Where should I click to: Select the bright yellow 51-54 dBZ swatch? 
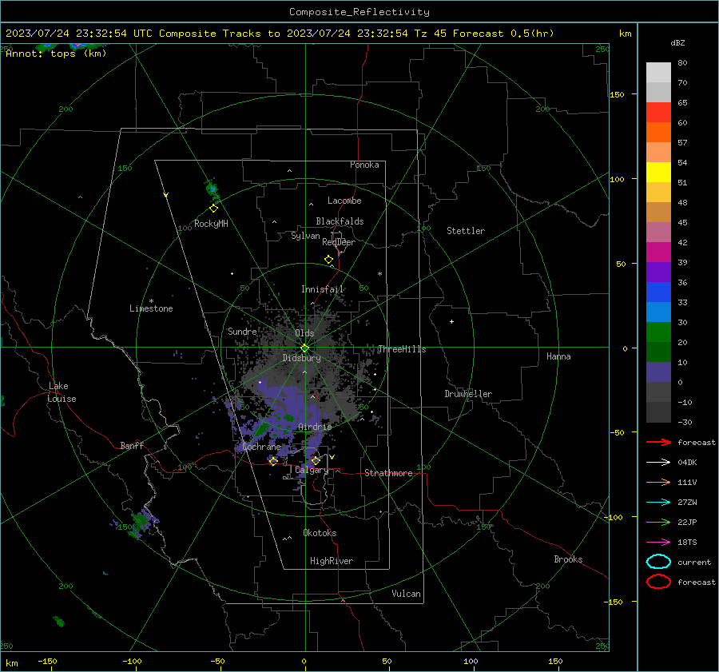658,172
